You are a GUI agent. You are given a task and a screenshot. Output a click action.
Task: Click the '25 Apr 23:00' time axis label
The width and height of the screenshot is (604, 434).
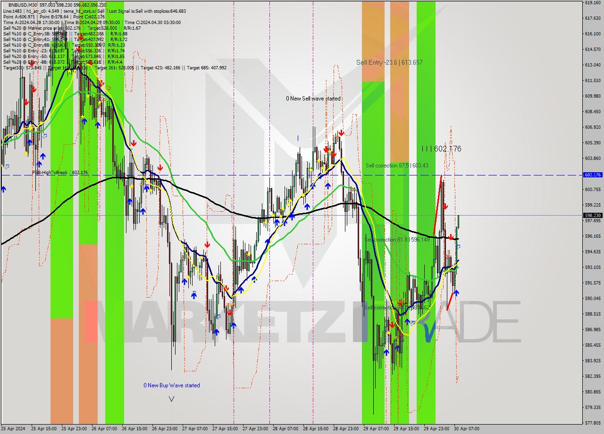click(74, 429)
